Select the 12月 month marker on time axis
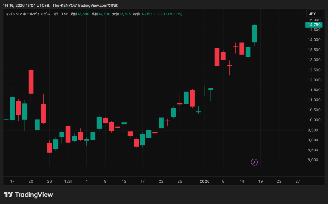 68,181
